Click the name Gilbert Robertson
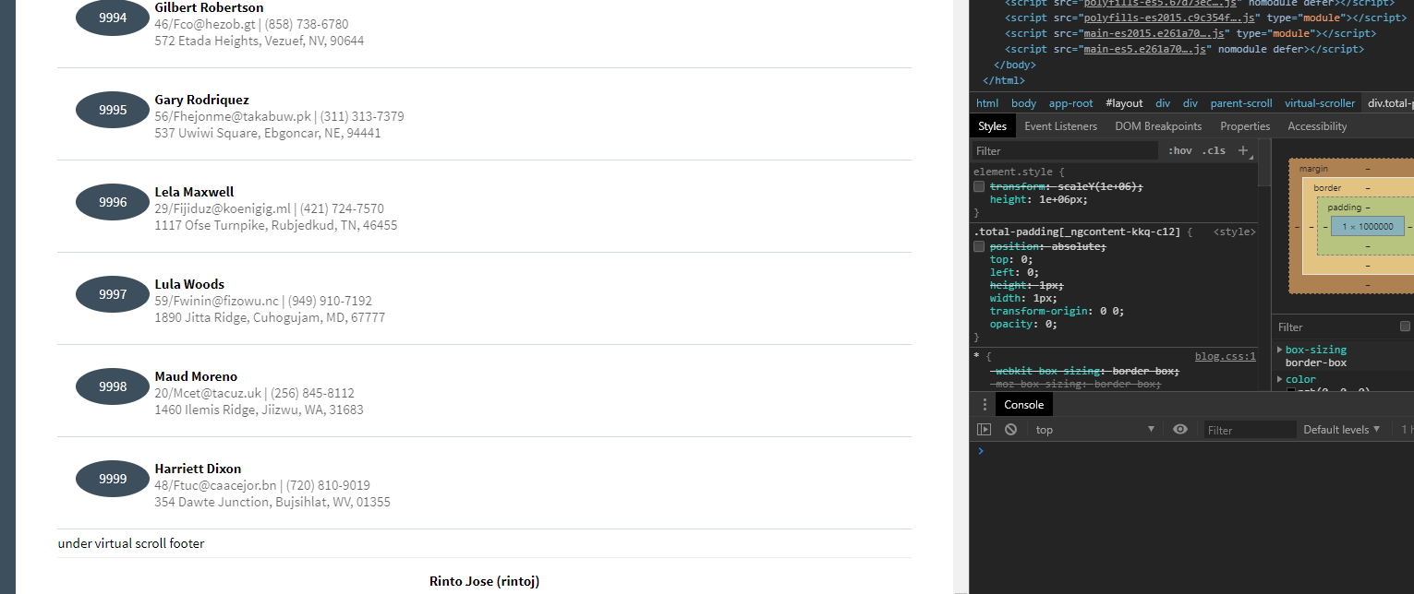This screenshot has height=594, width=1414. 209,7
